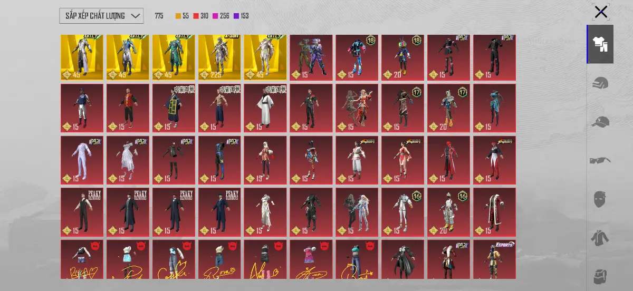This screenshot has width=633, height=291.
Task: Select the gold outfit priced 225
Action: coord(219,57)
